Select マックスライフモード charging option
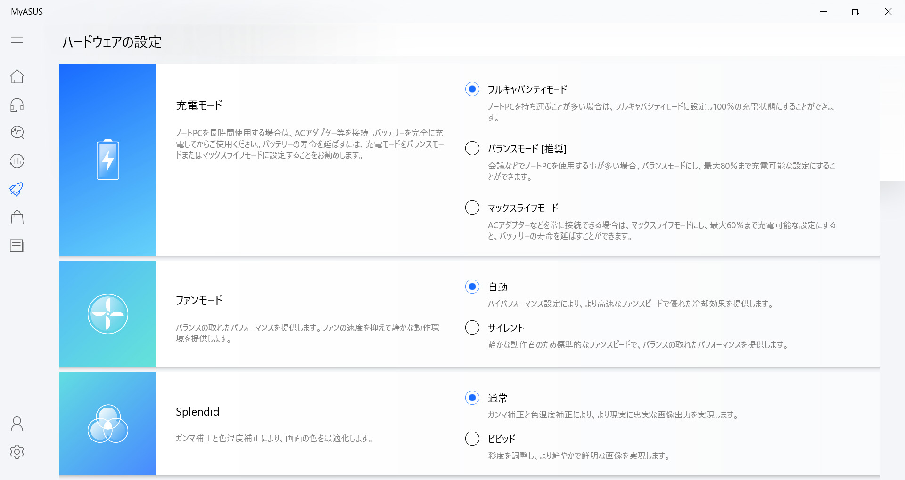 point(472,208)
